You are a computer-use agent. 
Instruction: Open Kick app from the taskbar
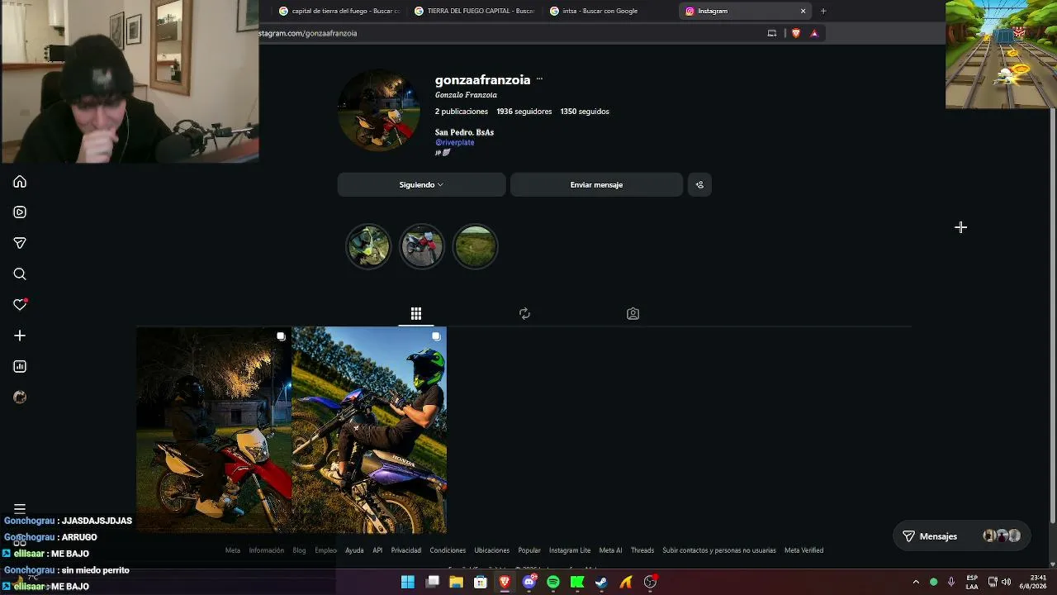click(x=577, y=583)
